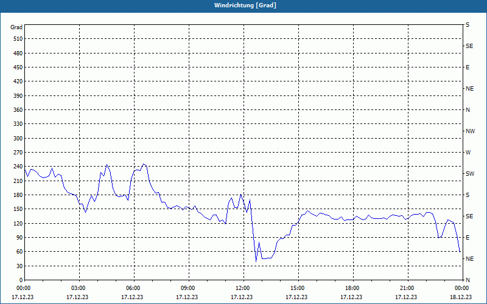Select the 60 value on degree axis
Image resolution: width=487 pixels, height=304 pixels.
pos(19,252)
